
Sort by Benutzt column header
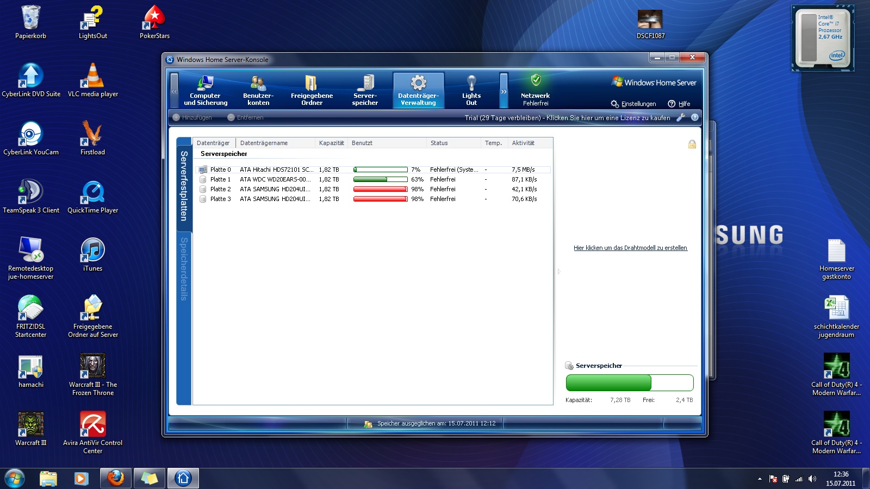(x=387, y=143)
